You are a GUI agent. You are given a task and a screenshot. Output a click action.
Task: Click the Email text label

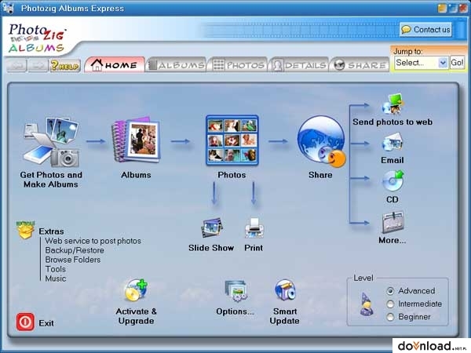click(x=392, y=160)
